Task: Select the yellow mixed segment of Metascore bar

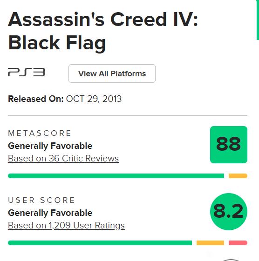Action: tap(238, 176)
